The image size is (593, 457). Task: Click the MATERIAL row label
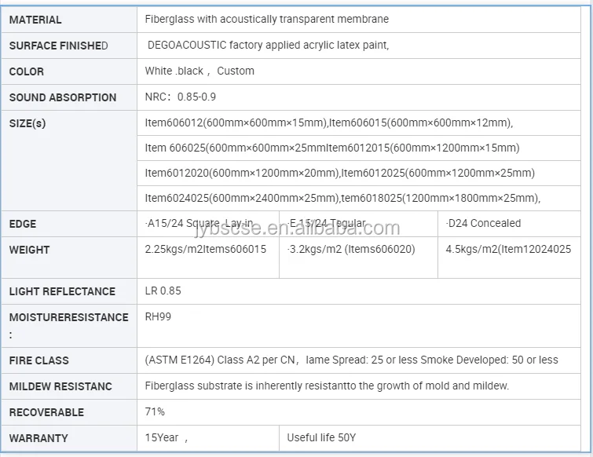[x=35, y=20]
